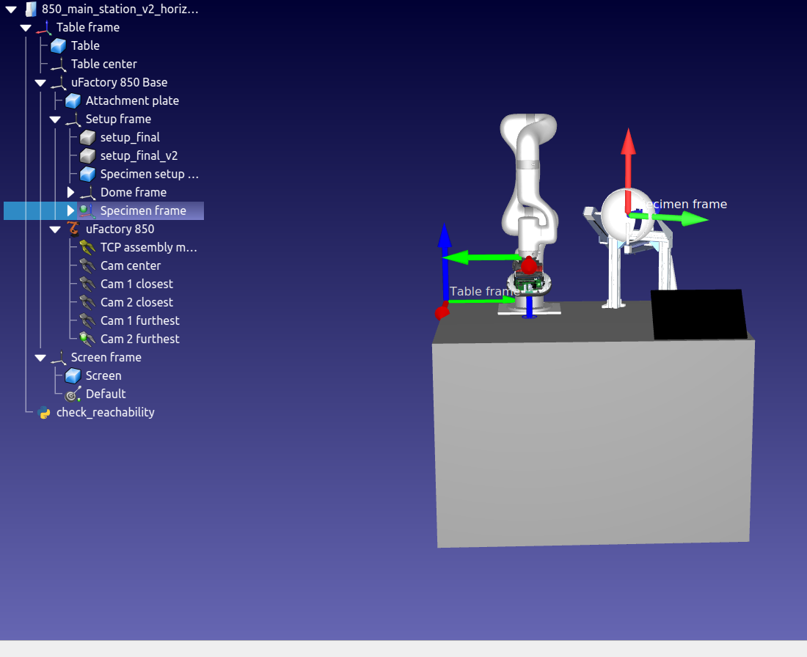
Task: Click the active tool icon beside Cam 2 furthest
Action: point(87,339)
